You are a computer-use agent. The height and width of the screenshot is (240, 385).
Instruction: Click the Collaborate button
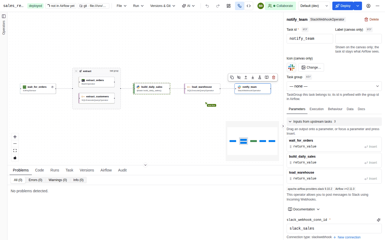[x=280, y=6]
